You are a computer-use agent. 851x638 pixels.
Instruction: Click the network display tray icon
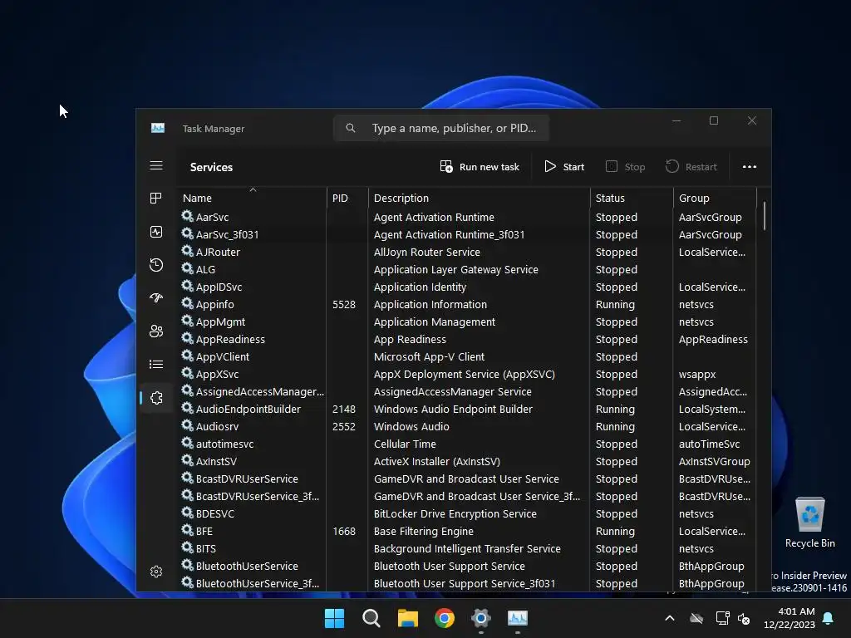pos(722,618)
